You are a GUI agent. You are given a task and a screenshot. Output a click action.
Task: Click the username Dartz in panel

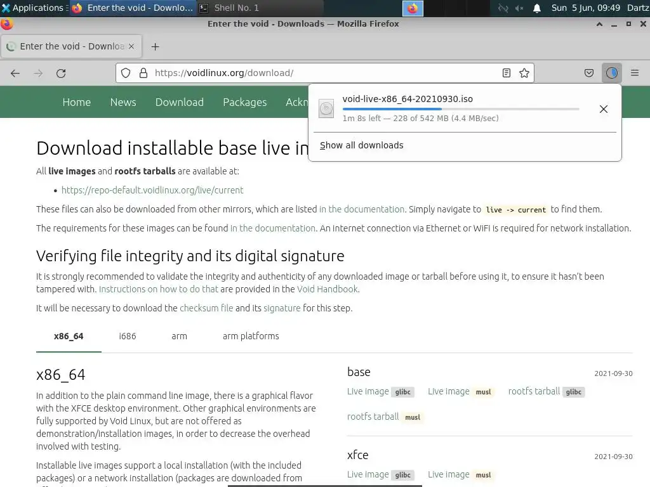click(x=638, y=8)
